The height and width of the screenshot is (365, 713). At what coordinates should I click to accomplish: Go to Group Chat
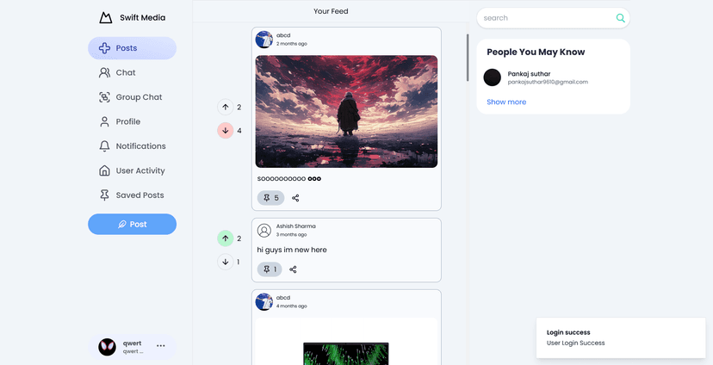132,97
